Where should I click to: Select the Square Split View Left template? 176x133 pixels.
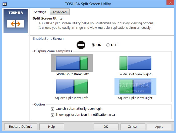click(72, 86)
